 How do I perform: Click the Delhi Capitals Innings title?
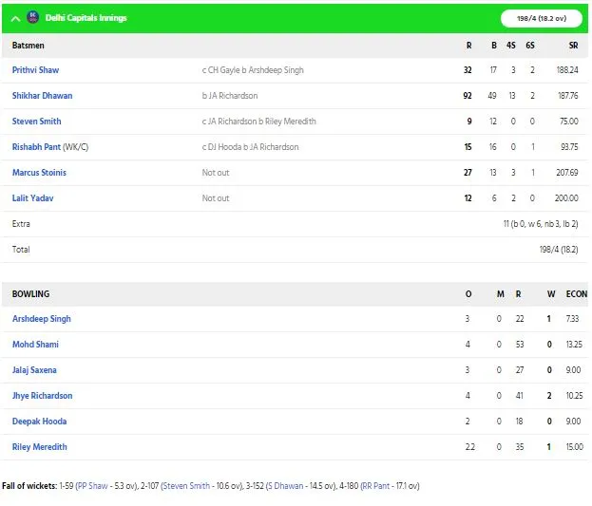[86, 18]
